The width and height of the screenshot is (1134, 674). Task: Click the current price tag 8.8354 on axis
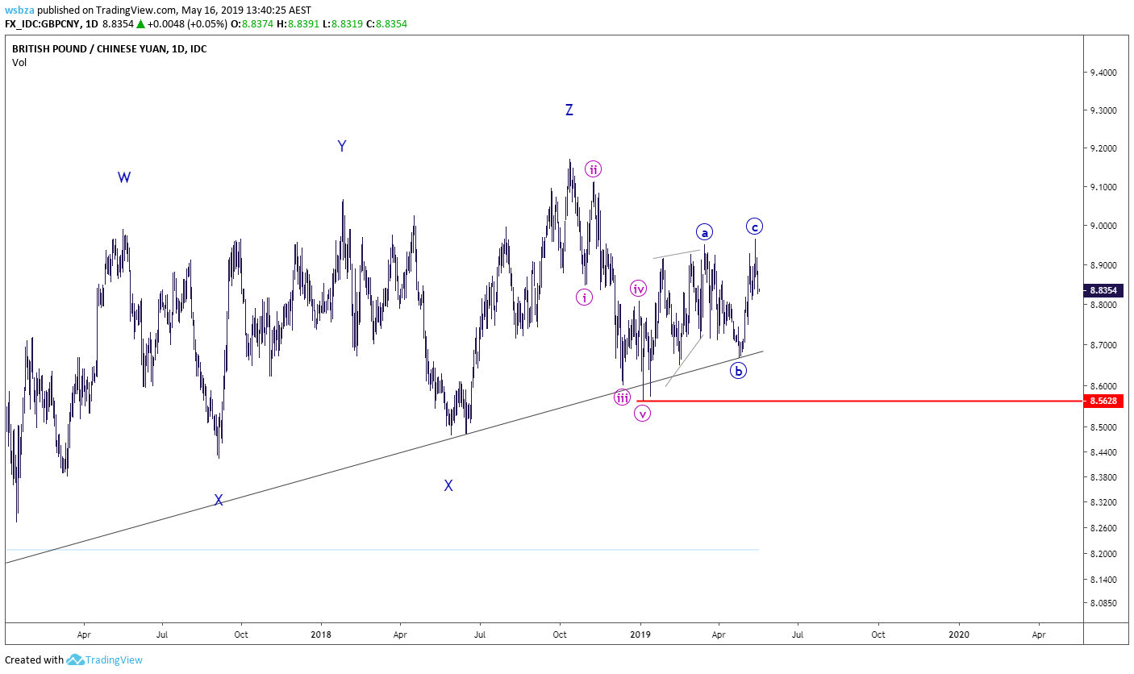(x=1103, y=290)
